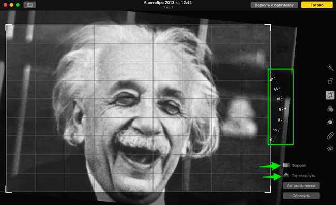Reset the crop with Сбросить button

(301, 196)
